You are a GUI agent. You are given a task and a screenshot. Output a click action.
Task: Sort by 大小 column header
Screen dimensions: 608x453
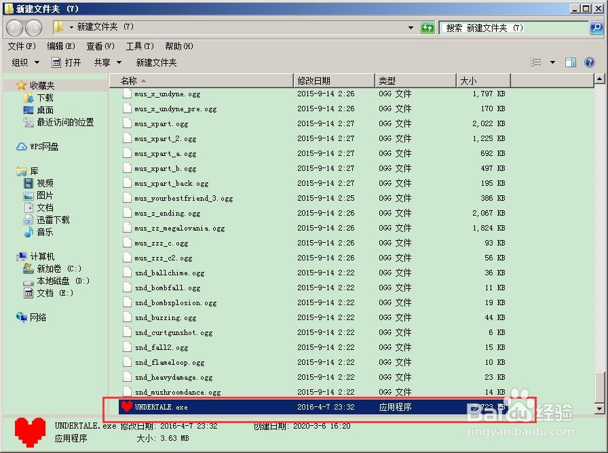484,81
